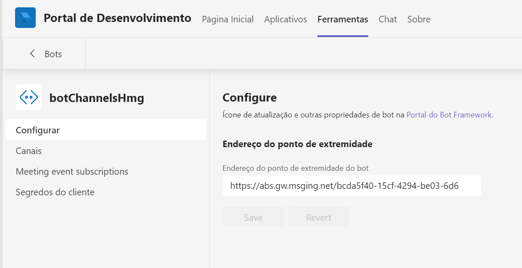Show Segredos do cliente section

click(55, 192)
